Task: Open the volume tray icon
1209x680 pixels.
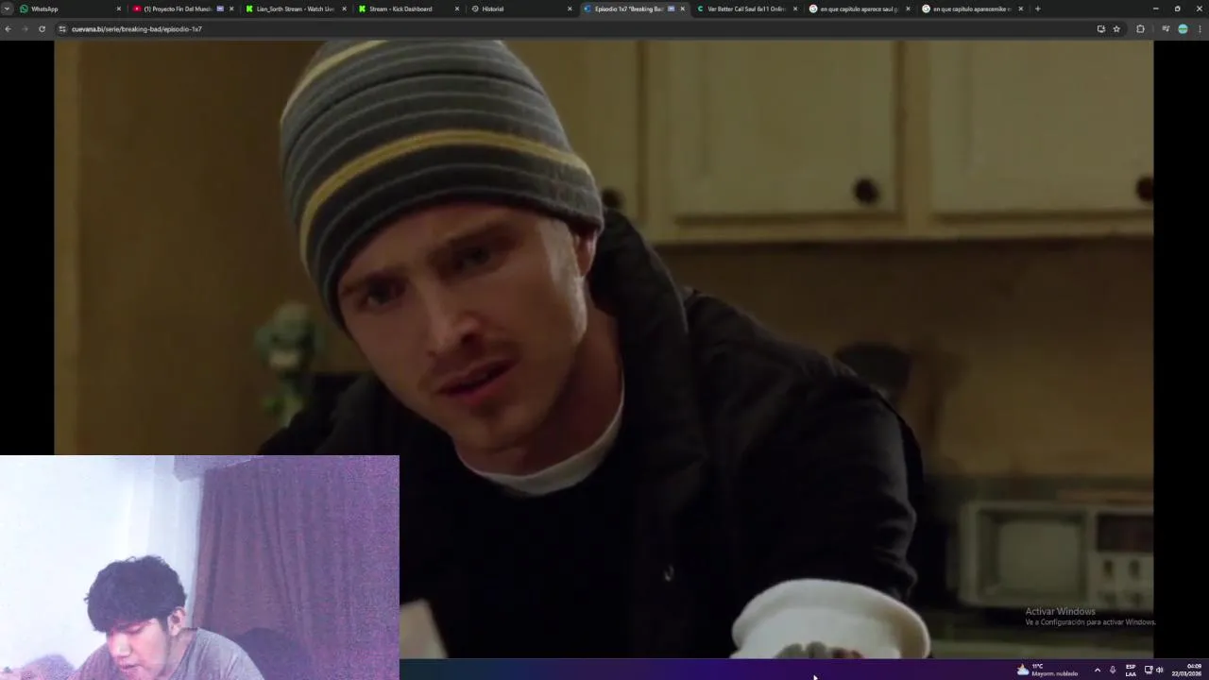Action: pos(1159,670)
